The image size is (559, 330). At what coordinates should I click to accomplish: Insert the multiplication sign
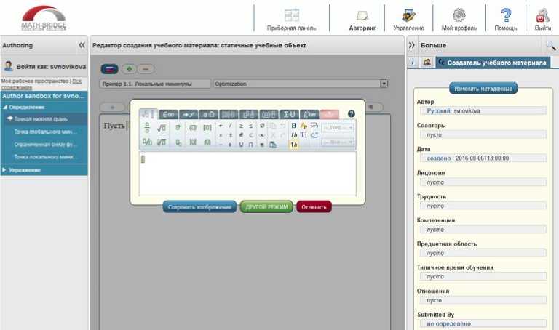(221, 135)
